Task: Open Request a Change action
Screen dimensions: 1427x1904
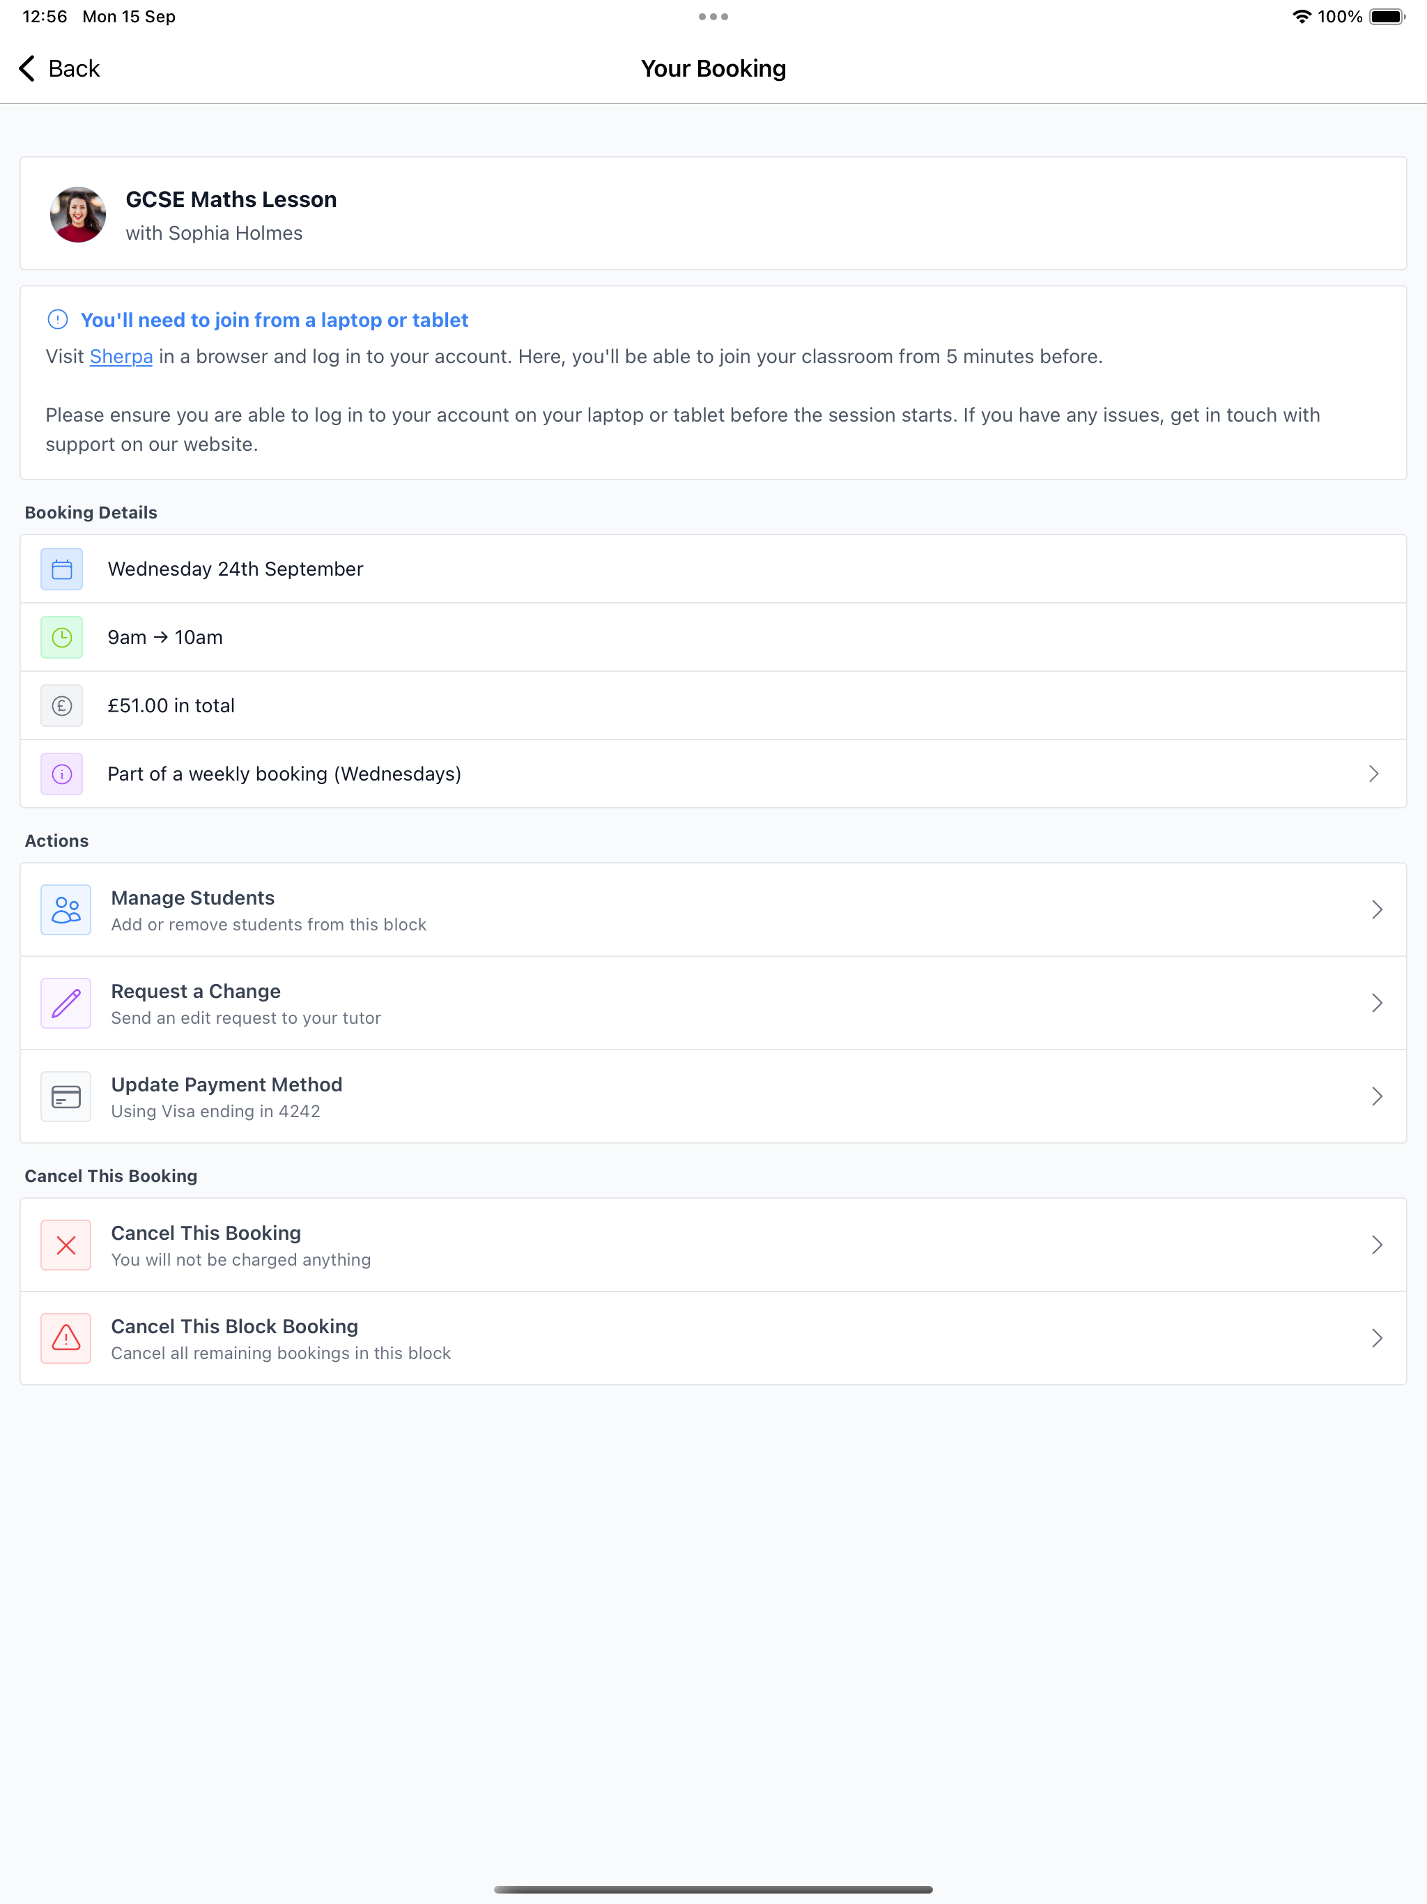Action: (713, 1003)
